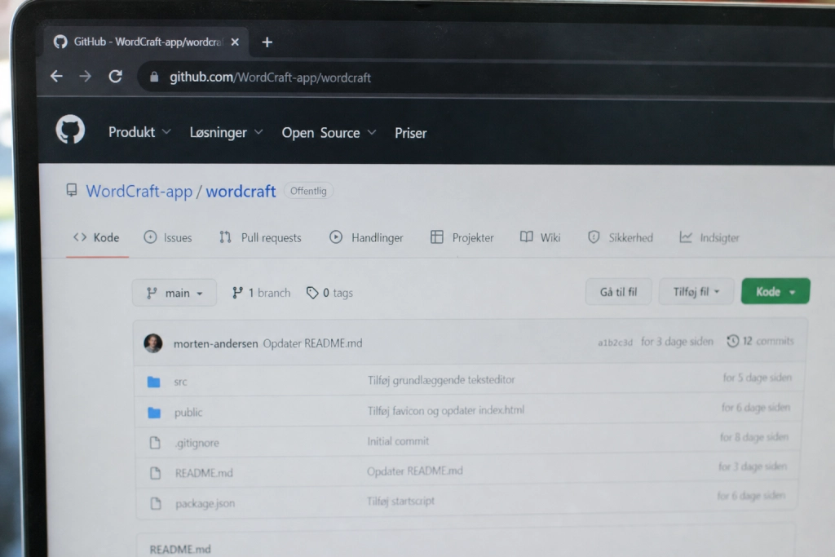
Task: Click the .gitignore file icon
Action: [155, 443]
